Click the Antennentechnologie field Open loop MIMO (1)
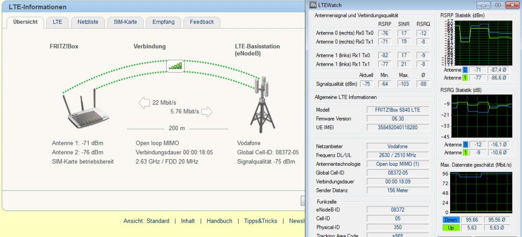 coord(398,164)
